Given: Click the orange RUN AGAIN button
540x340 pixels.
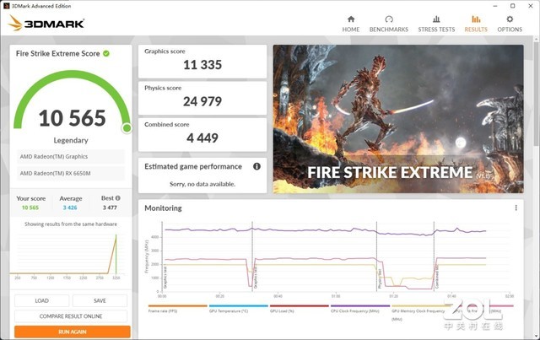Looking at the screenshot, I should tap(73, 332).
